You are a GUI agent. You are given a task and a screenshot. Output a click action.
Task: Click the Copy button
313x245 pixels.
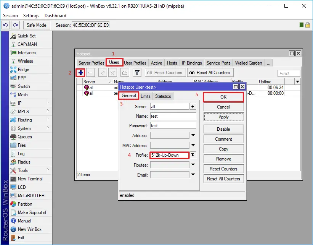pyautogui.click(x=223, y=149)
